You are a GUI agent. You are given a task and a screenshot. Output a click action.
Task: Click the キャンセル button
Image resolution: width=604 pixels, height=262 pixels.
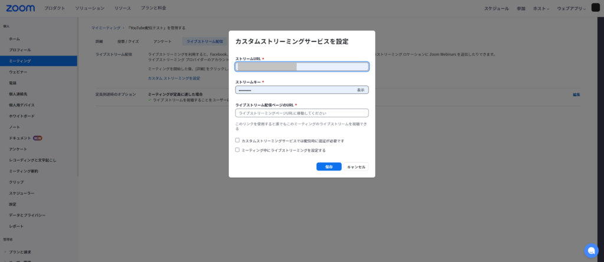click(x=356, y=167)
